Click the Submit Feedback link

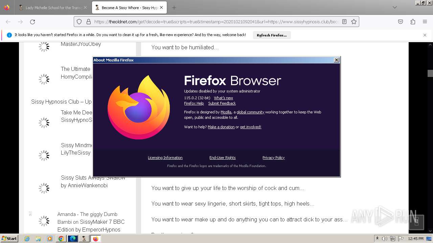click(222, 103)
